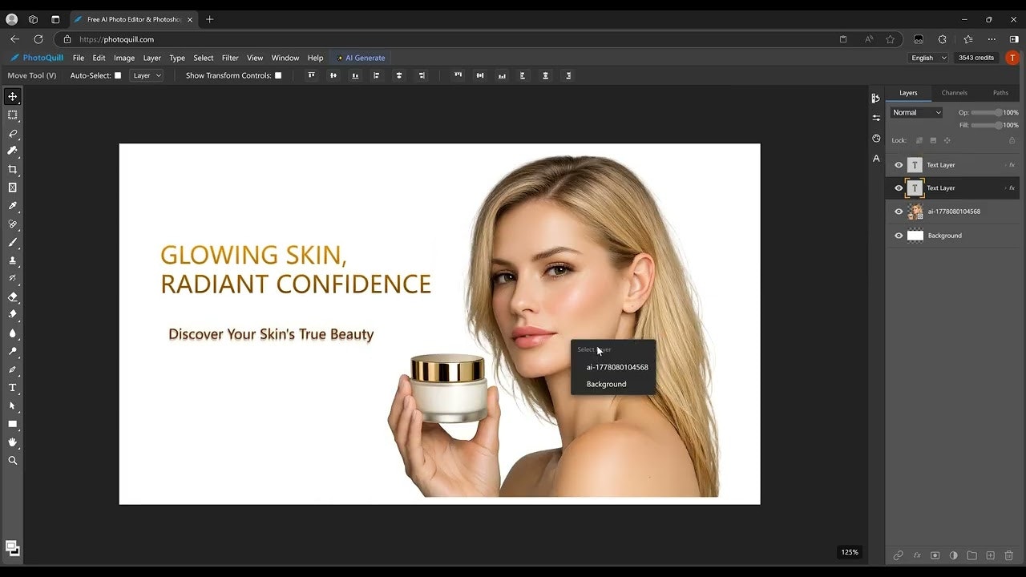Open the Character side panel icon

pyautogui.click(x=876, y=159)
